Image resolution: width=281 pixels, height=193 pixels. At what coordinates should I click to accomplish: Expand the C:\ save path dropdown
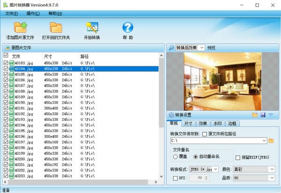[264, 141]
